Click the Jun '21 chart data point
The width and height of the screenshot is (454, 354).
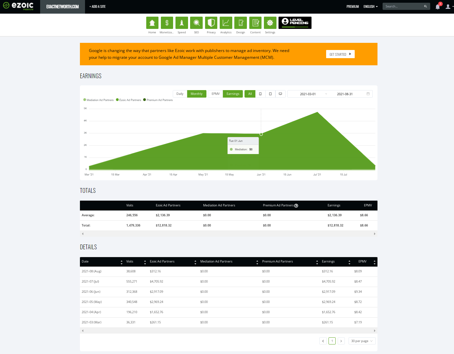pos(261,134)
